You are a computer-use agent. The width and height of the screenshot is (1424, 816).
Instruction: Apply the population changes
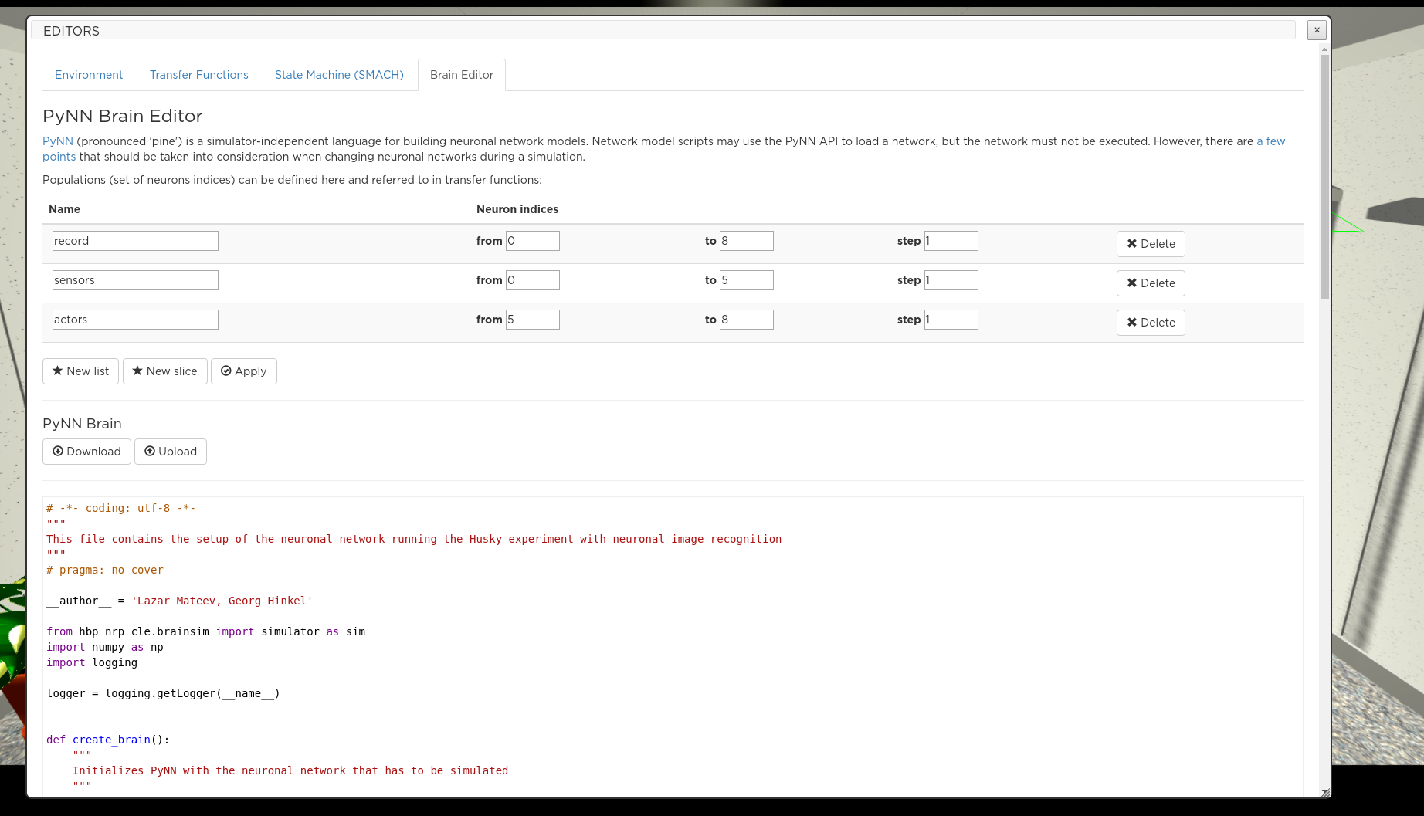(x=243, y=371)
